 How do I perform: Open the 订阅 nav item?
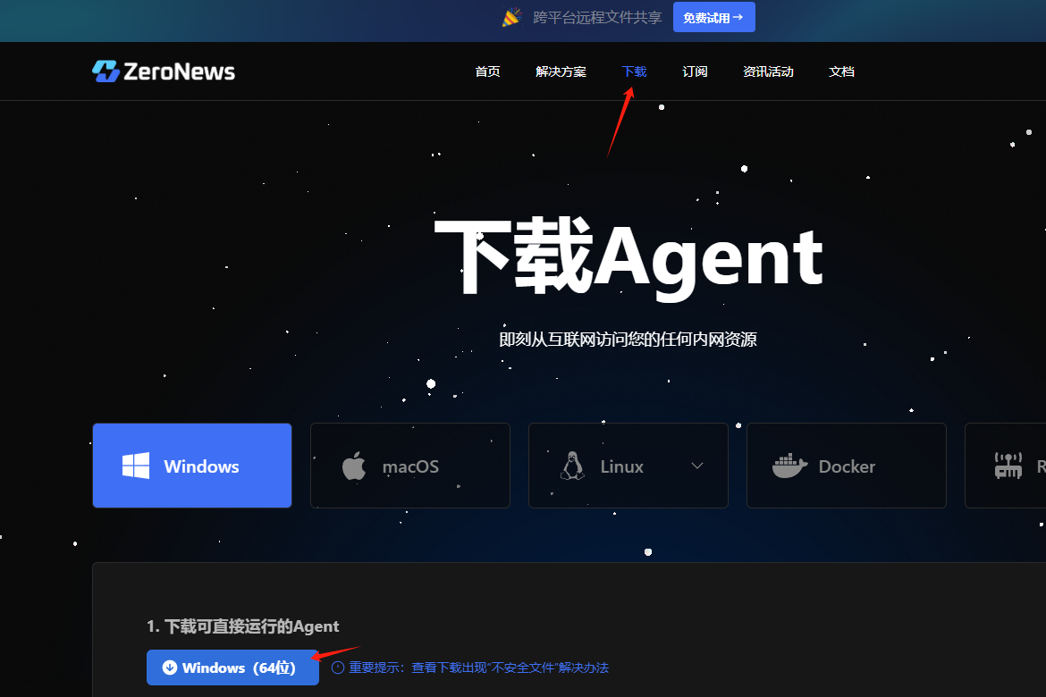(696, 71)
